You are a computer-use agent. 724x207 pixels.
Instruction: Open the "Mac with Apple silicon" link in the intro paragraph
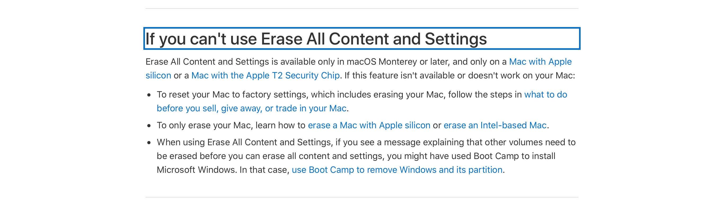(540, 61)
